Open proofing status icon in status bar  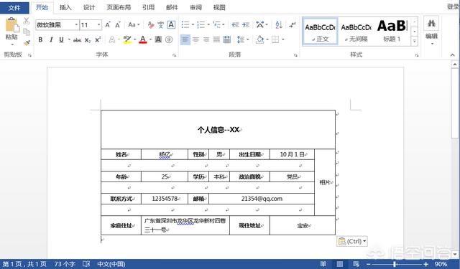pyautogui.click(x=86, y=264)
